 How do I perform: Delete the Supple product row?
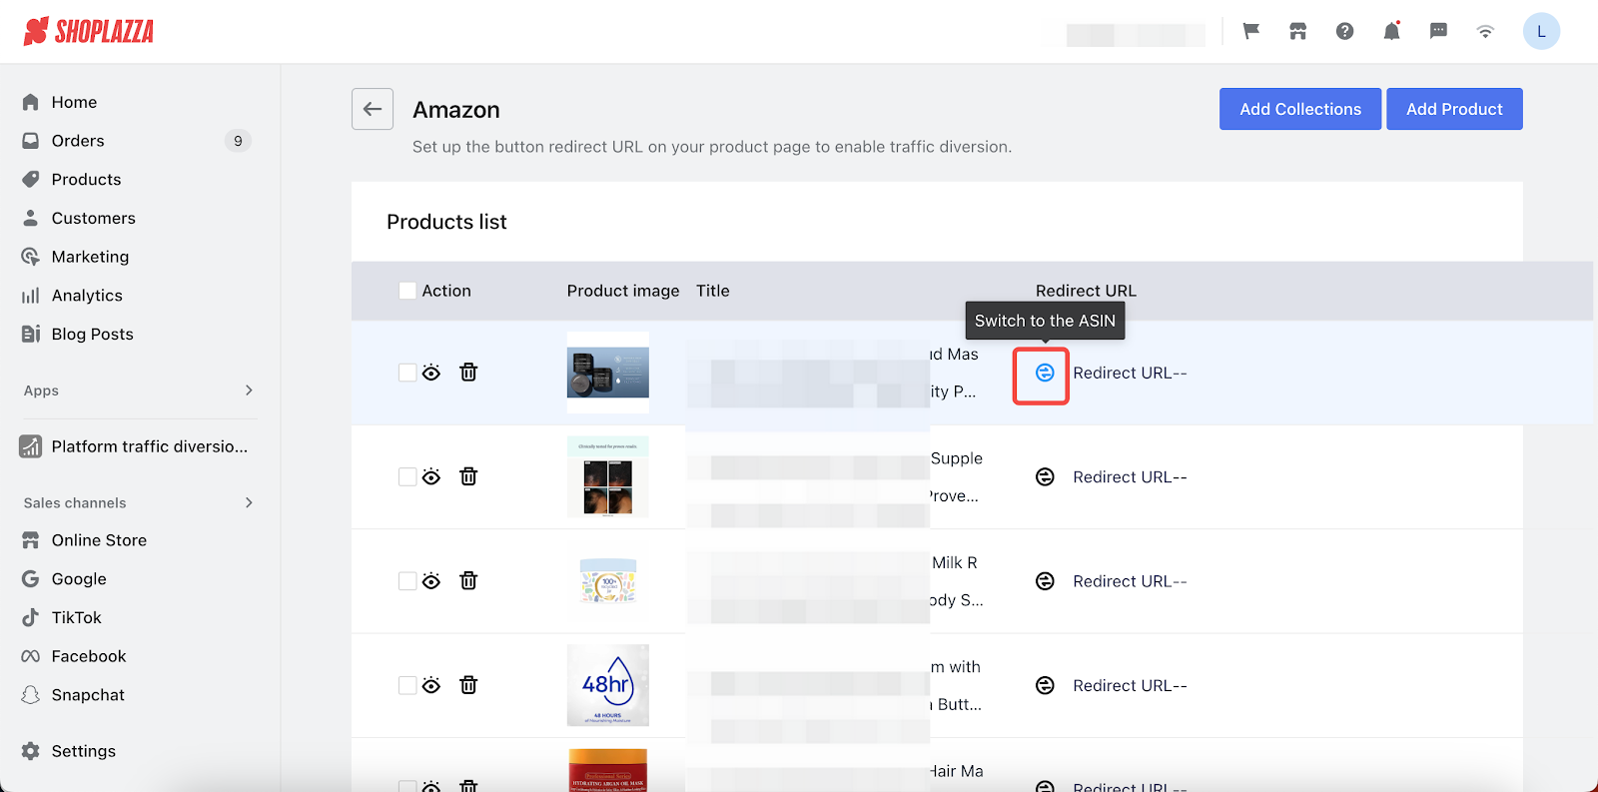pyautogui.click(x=468, y=476)
